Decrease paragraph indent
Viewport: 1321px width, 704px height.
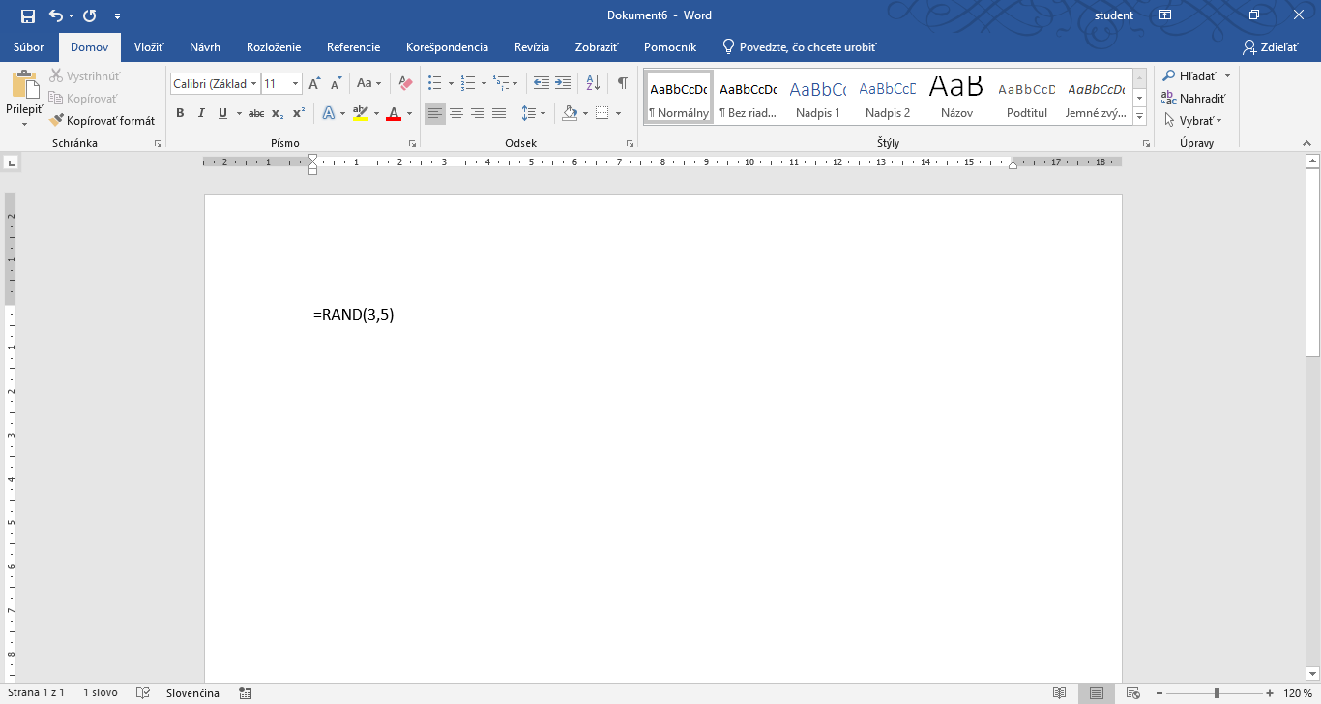[x=542, y=84]
